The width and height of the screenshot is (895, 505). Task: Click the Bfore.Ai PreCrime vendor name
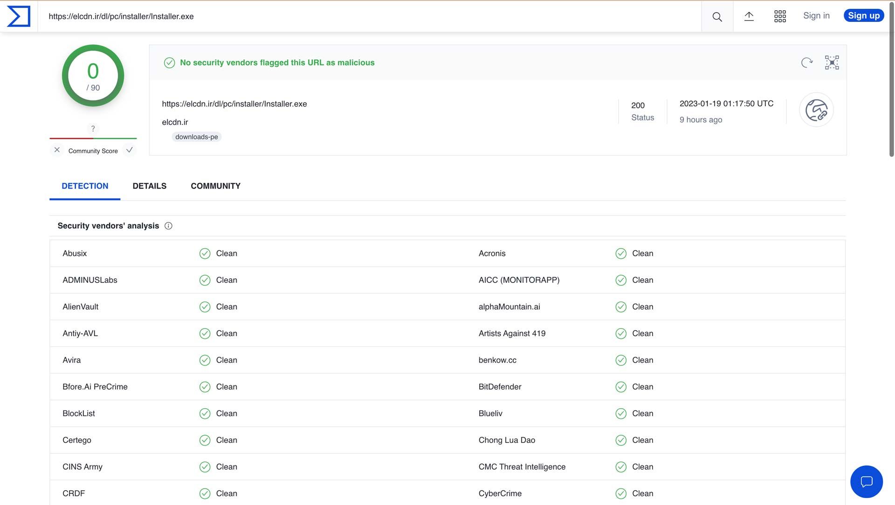pyautogui.click(x=95, y=387)
